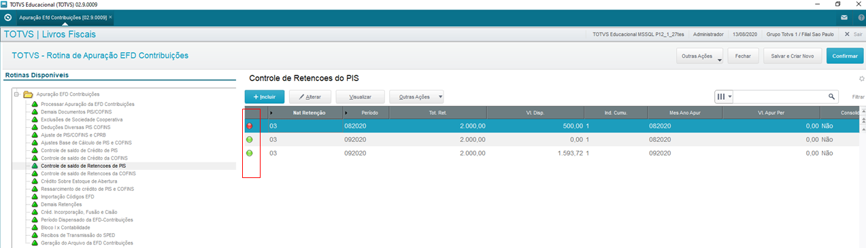Open the header Outras Ações dropdown
Screen dimensions: 866x248
tap(699, 56)
